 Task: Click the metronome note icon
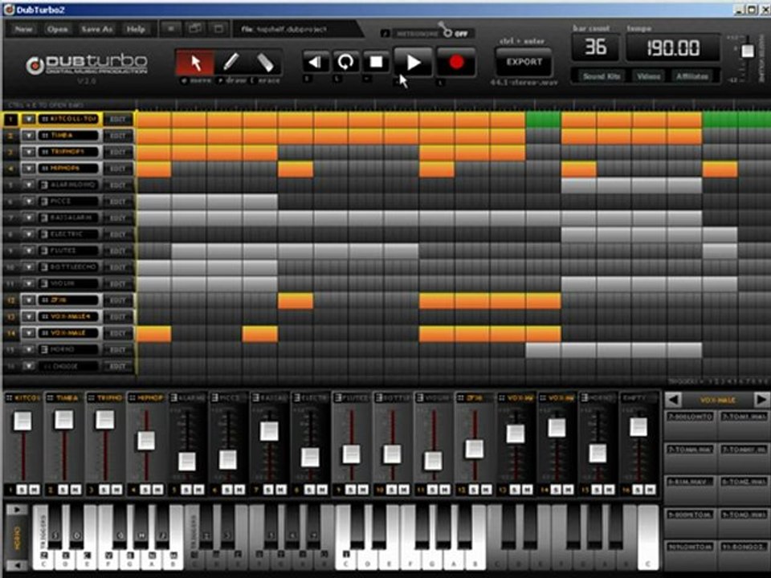(x=385, y=34)
